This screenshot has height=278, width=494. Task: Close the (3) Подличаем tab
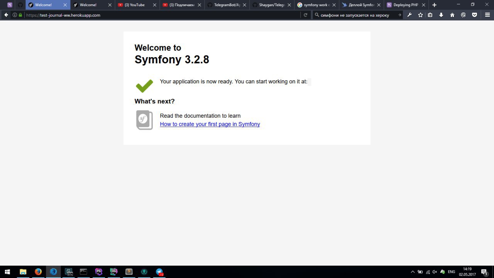[200, 5]
